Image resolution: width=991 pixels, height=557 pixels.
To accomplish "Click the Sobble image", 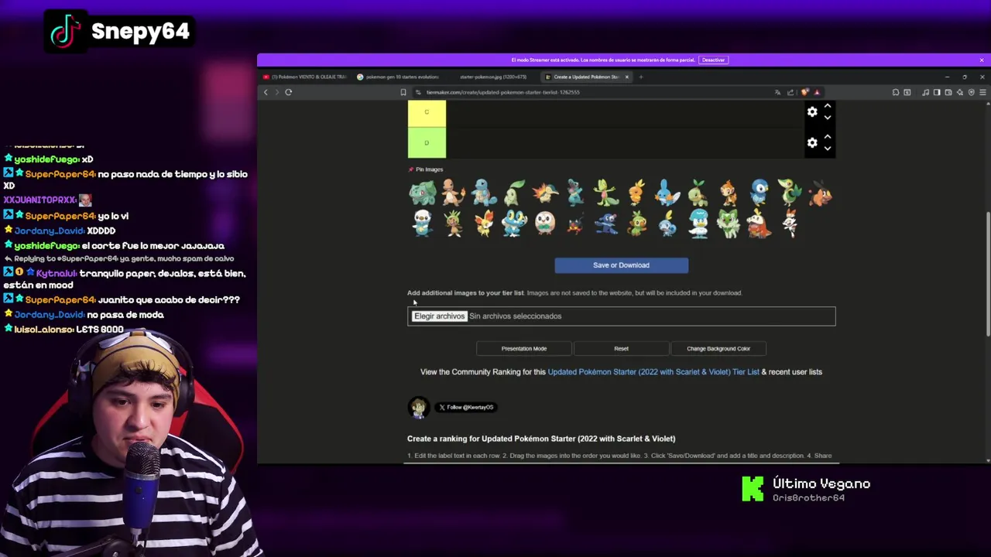I will point(667,223).
